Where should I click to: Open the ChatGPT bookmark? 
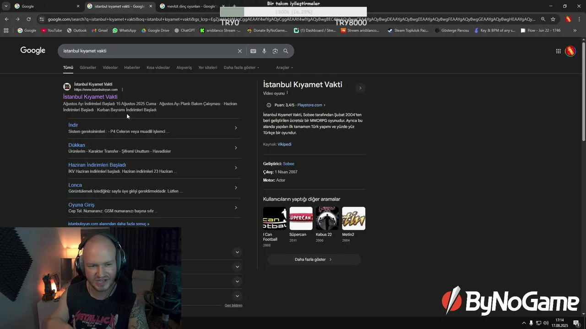184,31
